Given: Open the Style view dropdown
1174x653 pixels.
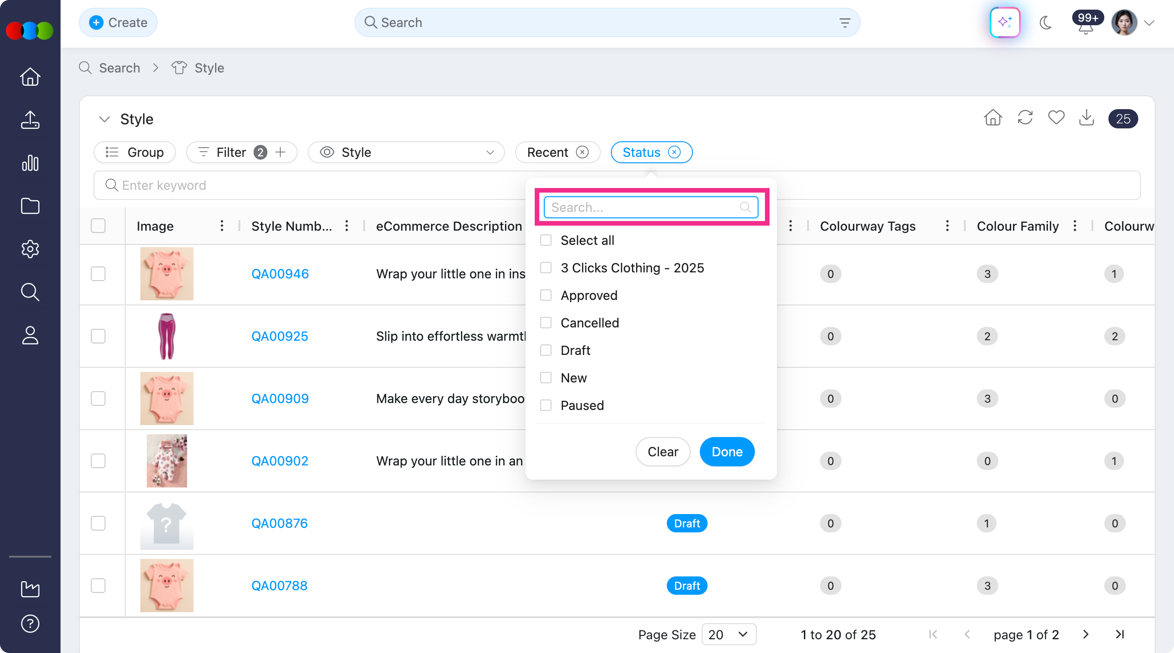Looking at the screenshot, I should 406,152.
